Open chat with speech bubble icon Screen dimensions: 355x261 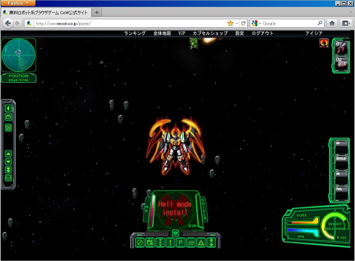click(x=8, y=178)
